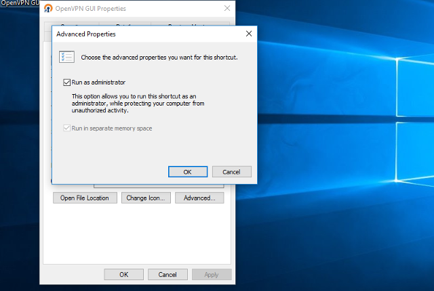The width and height of the screenshot is (434, 291).
Task: Cancel the Advanced Properties dialog
Action: [232, 172]
